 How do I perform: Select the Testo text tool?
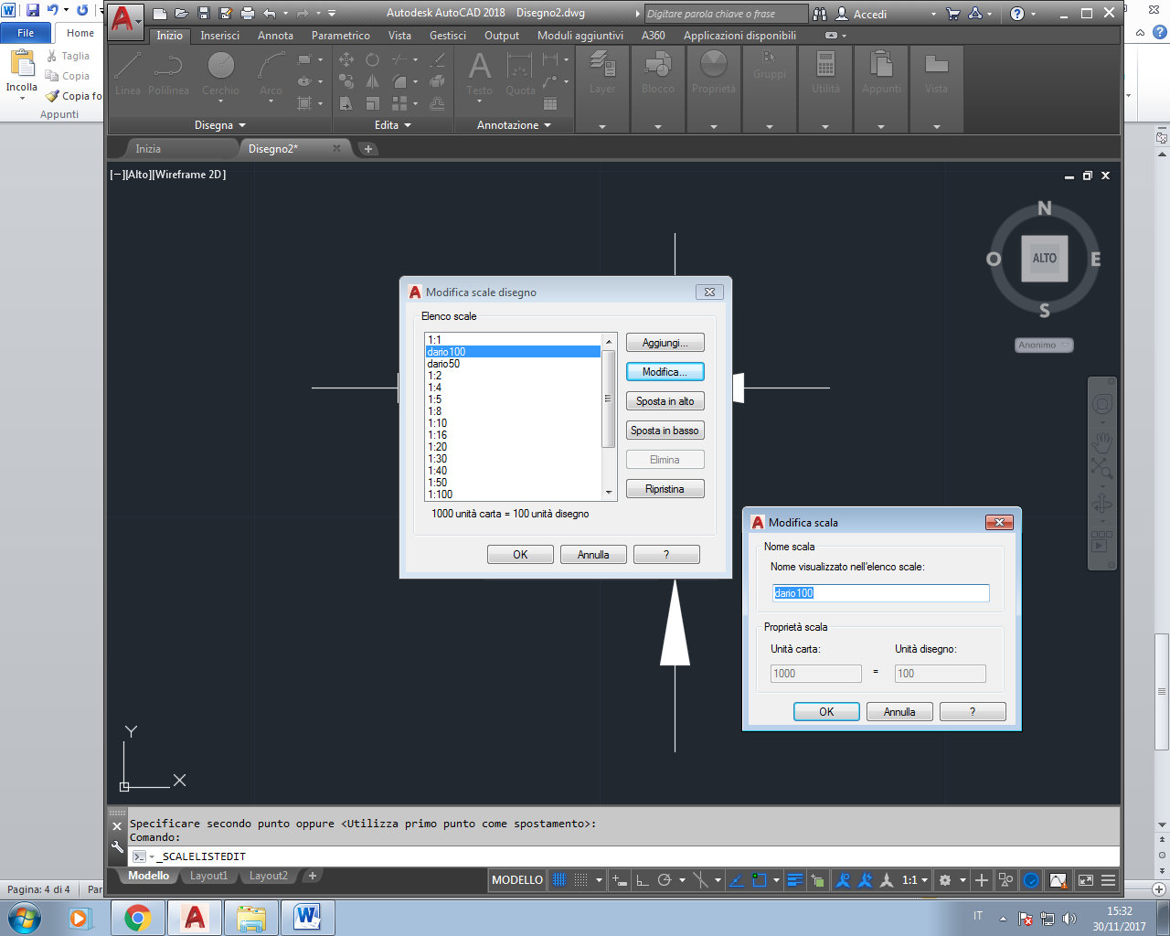point(479,72)
